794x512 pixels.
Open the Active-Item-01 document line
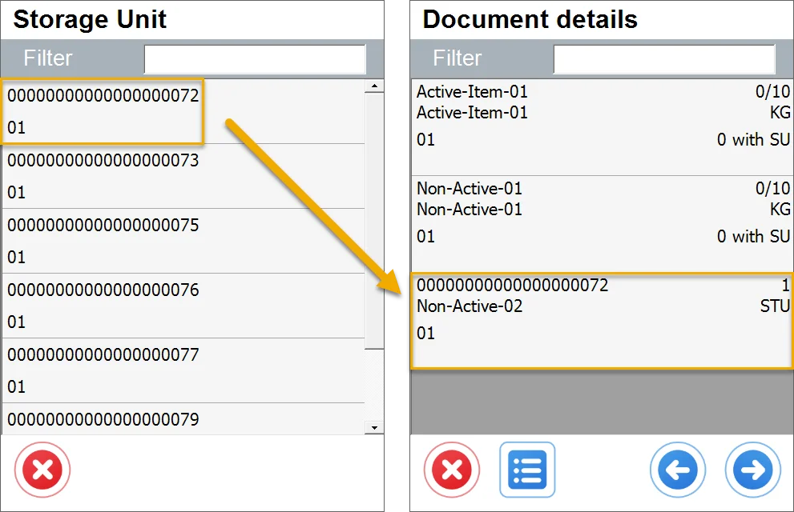(x=601, y=126)
